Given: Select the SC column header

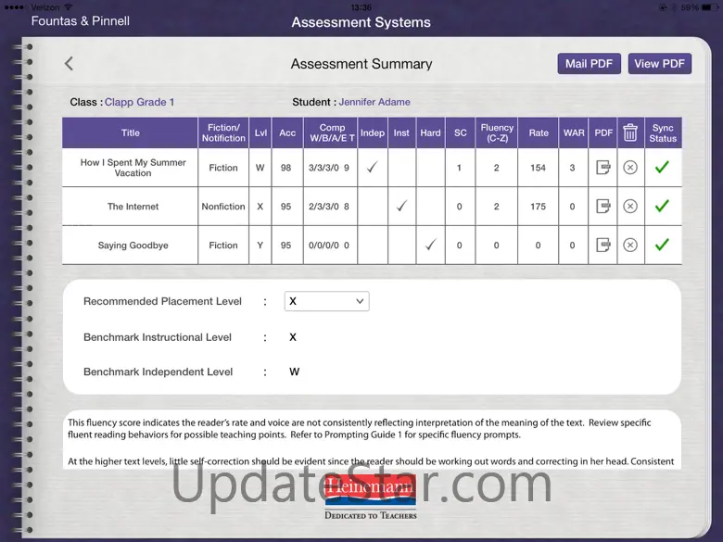Looking at the screenshot, I should coord(460,132).
